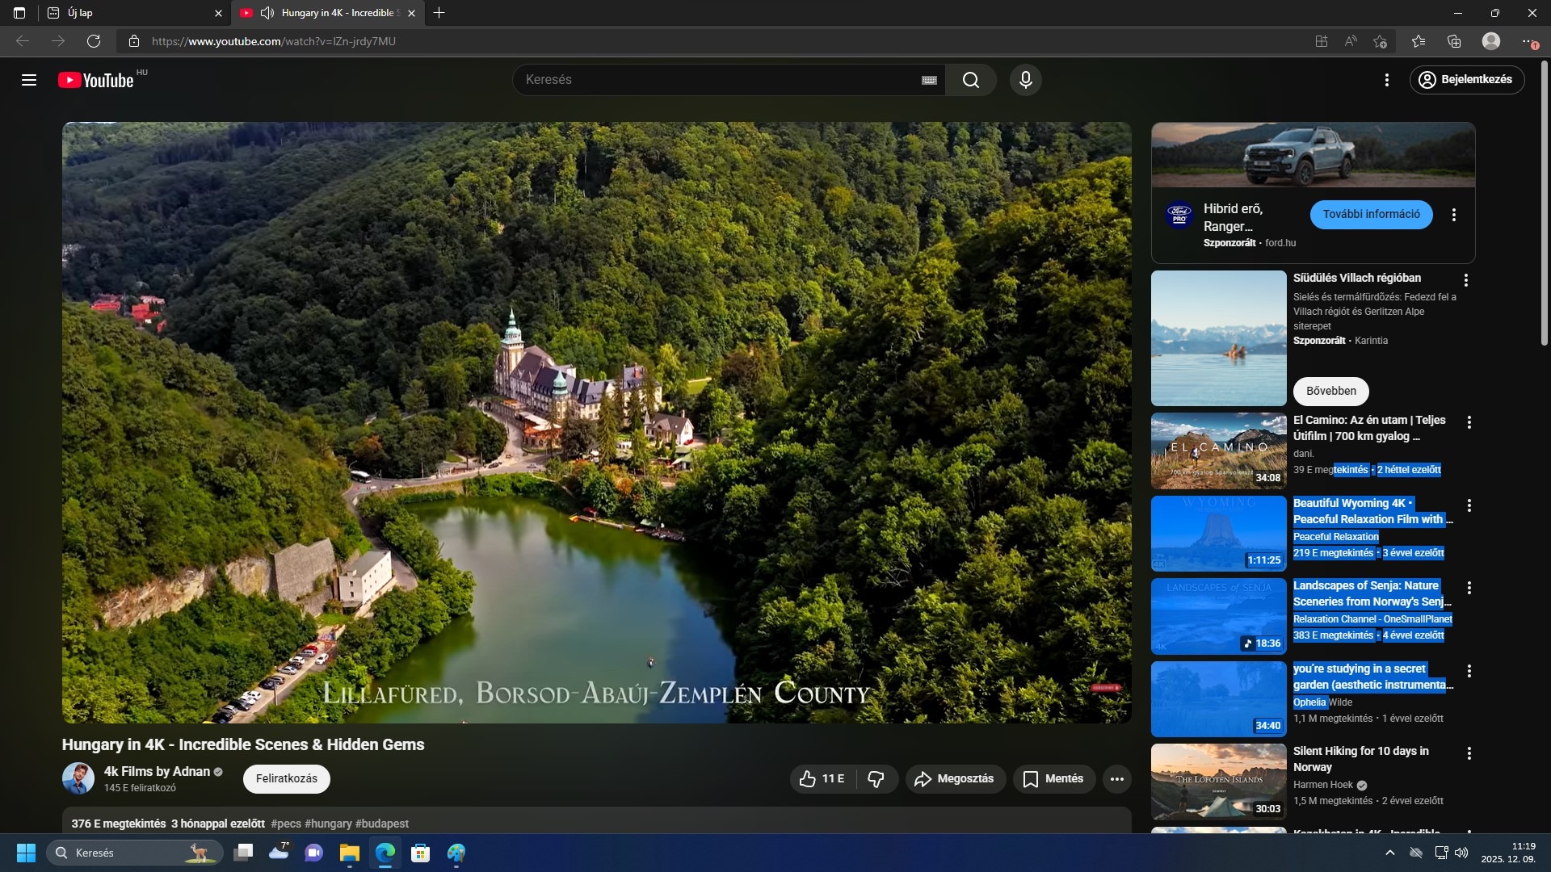
Task: Open the YouTube hamburger guide menu
Action: tap(29, 80)
